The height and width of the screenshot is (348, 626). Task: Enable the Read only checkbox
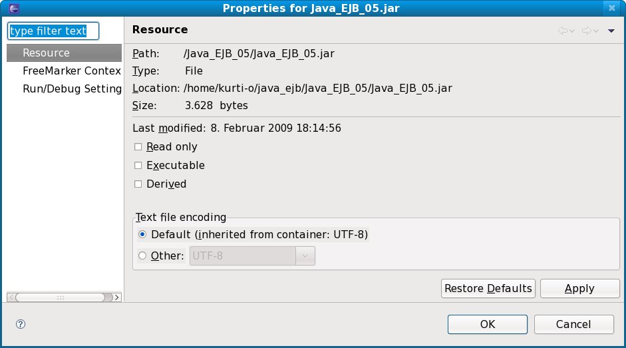point(138,147)
